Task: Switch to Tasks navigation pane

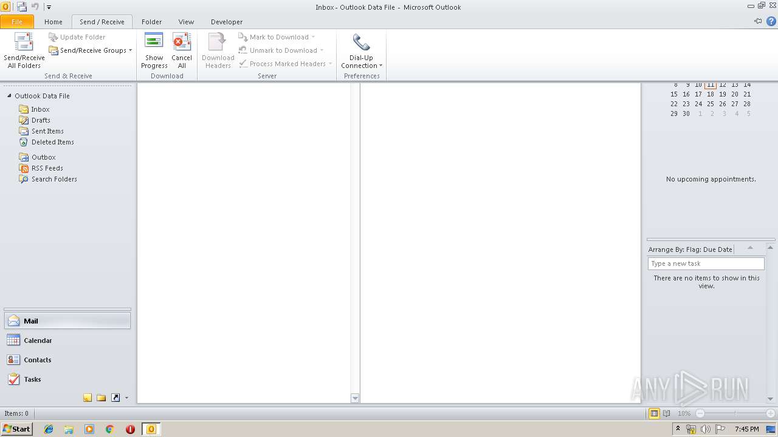Action: 67,379
